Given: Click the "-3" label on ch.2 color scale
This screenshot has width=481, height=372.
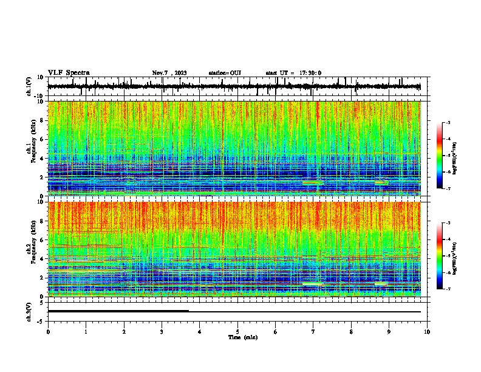Looking at the screenshot, I should coord(448,223).
